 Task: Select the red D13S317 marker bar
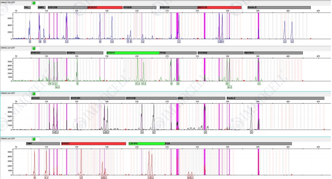(105, 7)
